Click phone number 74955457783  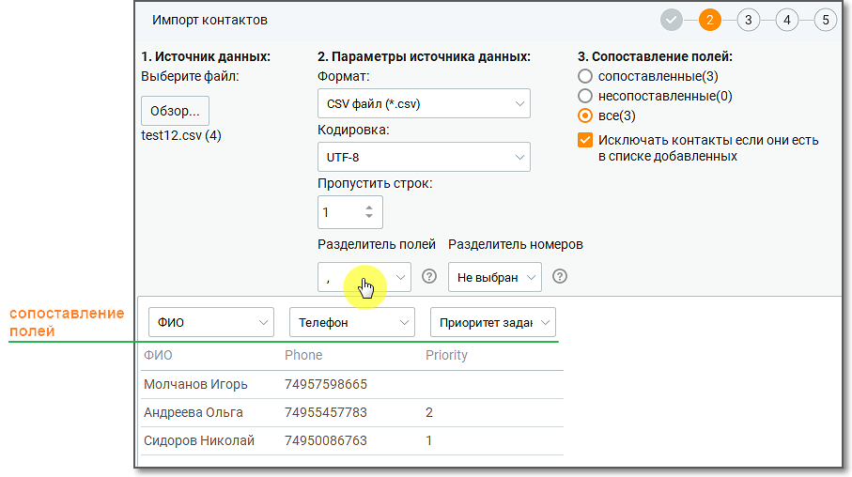325,412
